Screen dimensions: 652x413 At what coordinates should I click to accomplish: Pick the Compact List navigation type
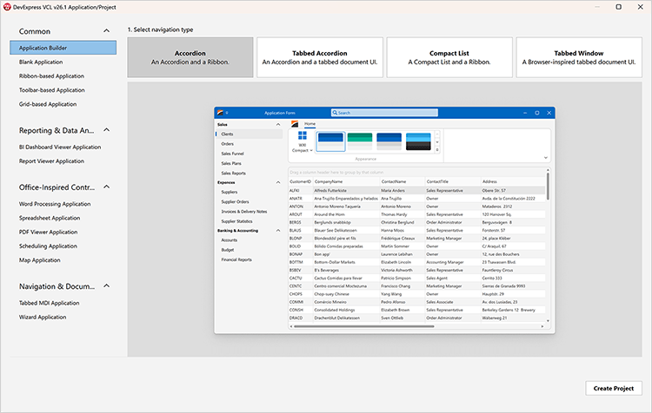click(449, 57)
